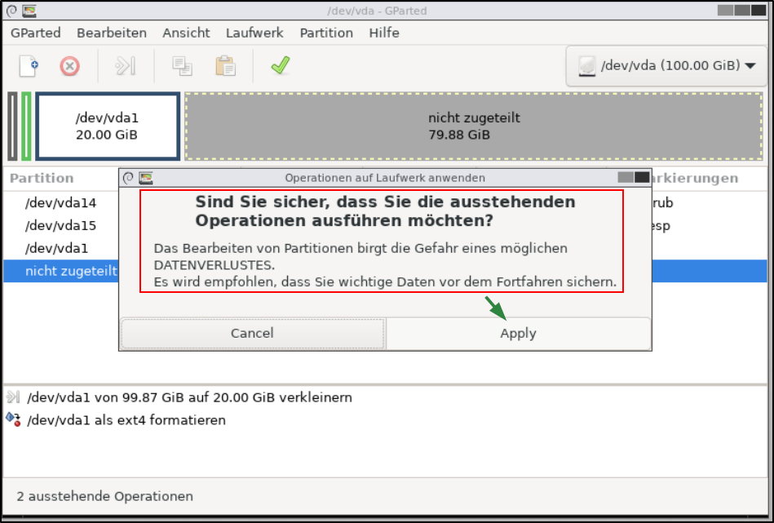Click the Paste Partition icon

225,65
